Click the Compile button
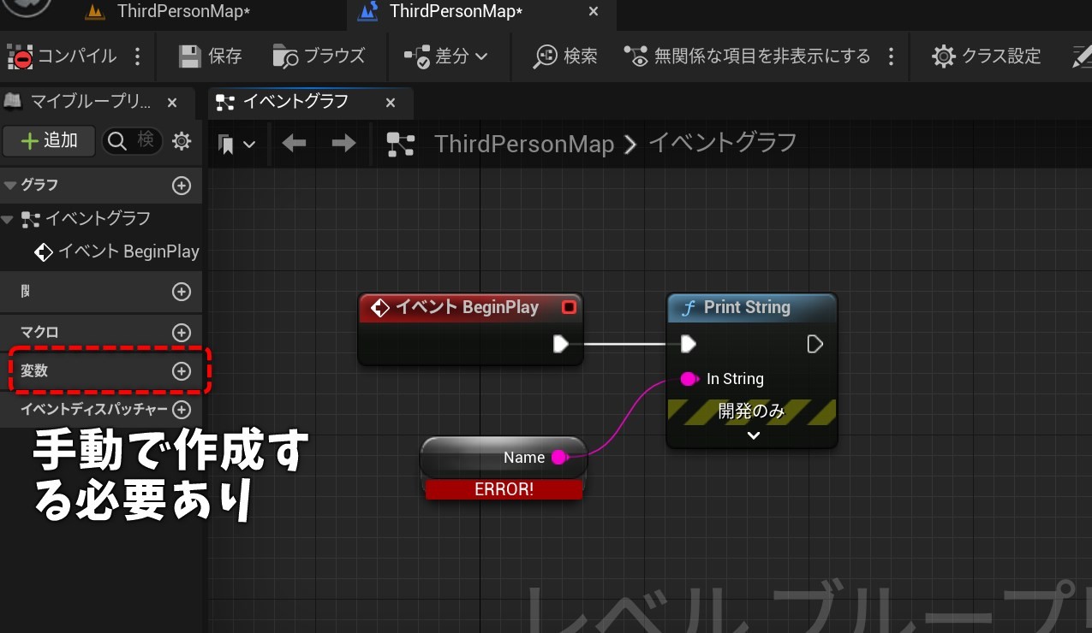 point(62,56)
